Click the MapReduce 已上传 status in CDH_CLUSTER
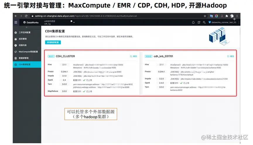The image size is (253, 145). (x=88, y=91)
